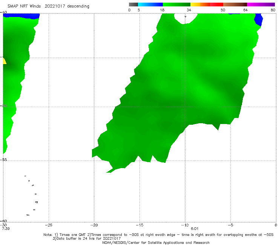Click the color scale label "18"

pyautogui.click(x=162, y=10)
